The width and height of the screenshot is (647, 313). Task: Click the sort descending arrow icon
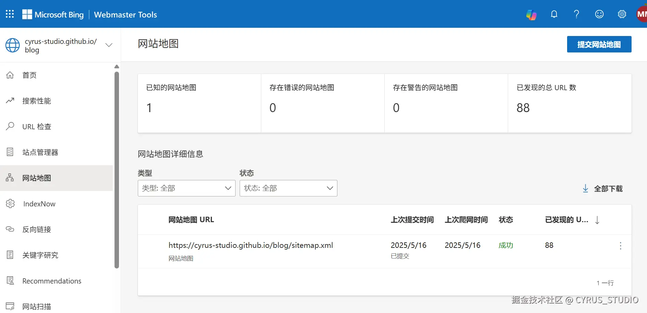click(x=597, y=220)
